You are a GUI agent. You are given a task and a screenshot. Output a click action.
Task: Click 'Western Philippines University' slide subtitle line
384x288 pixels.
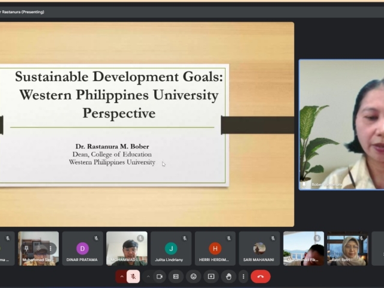(x=112, y=162)
